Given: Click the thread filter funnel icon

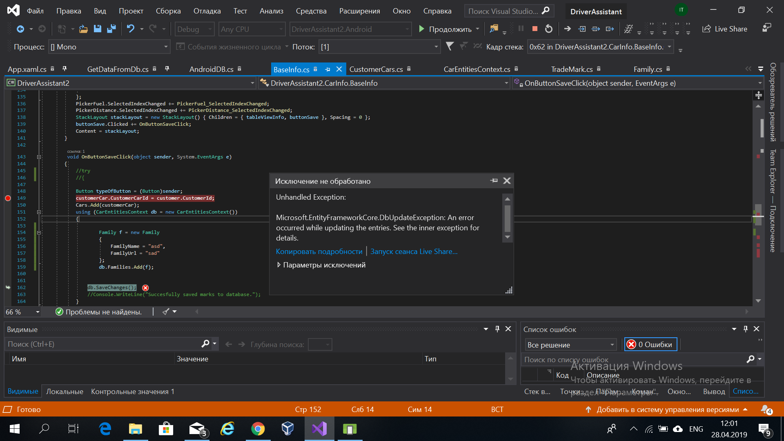Looking at the screenshot, I should [450, 47].
